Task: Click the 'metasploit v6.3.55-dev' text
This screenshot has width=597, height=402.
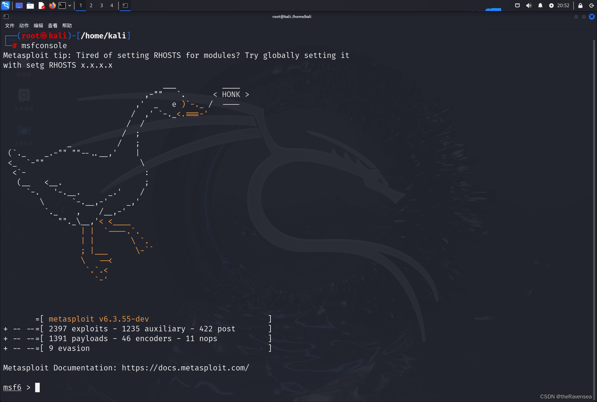Action: point(99,319)
